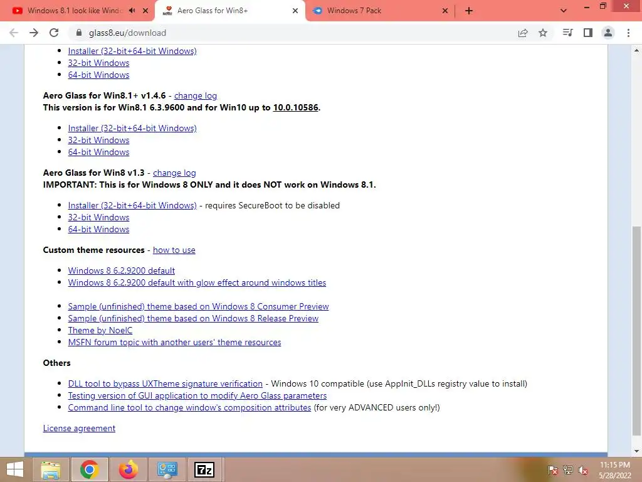The height and width of the screenshot is (482, 642).
Task: Open the MSFN forum topic link
Action: point(174,342)
